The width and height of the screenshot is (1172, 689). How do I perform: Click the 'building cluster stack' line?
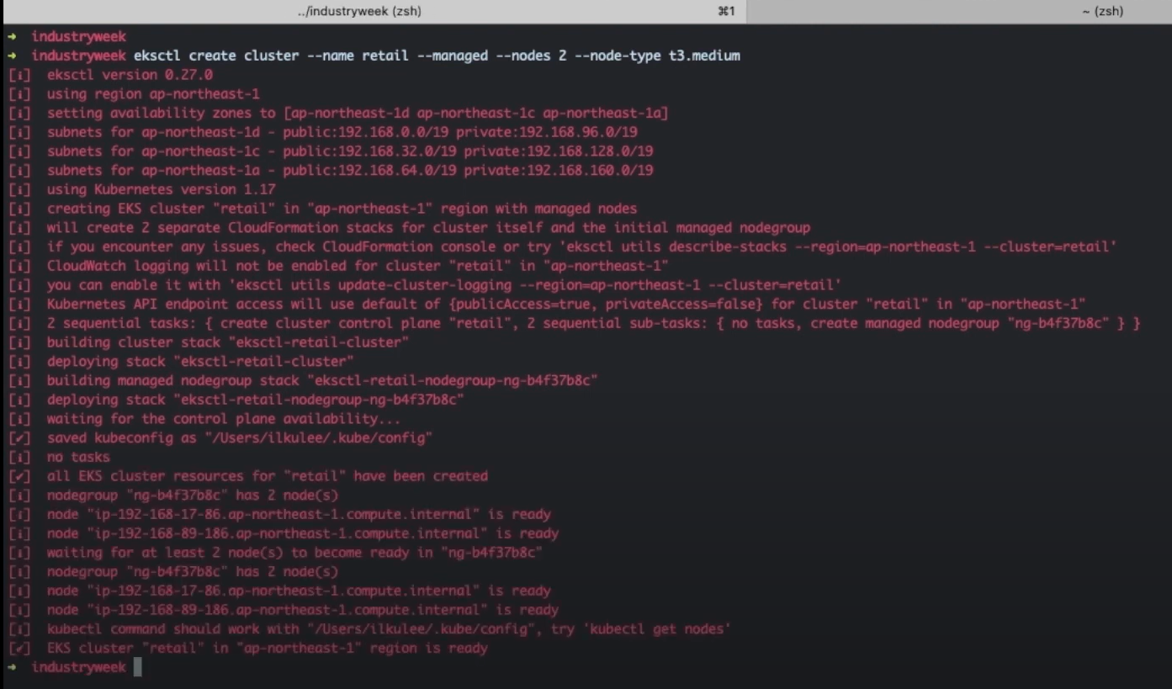208,342
